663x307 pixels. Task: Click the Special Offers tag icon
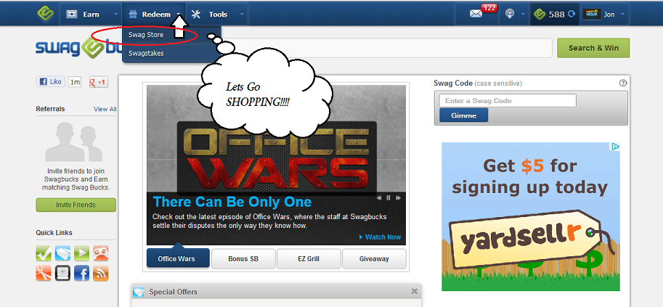coord(138,292)
